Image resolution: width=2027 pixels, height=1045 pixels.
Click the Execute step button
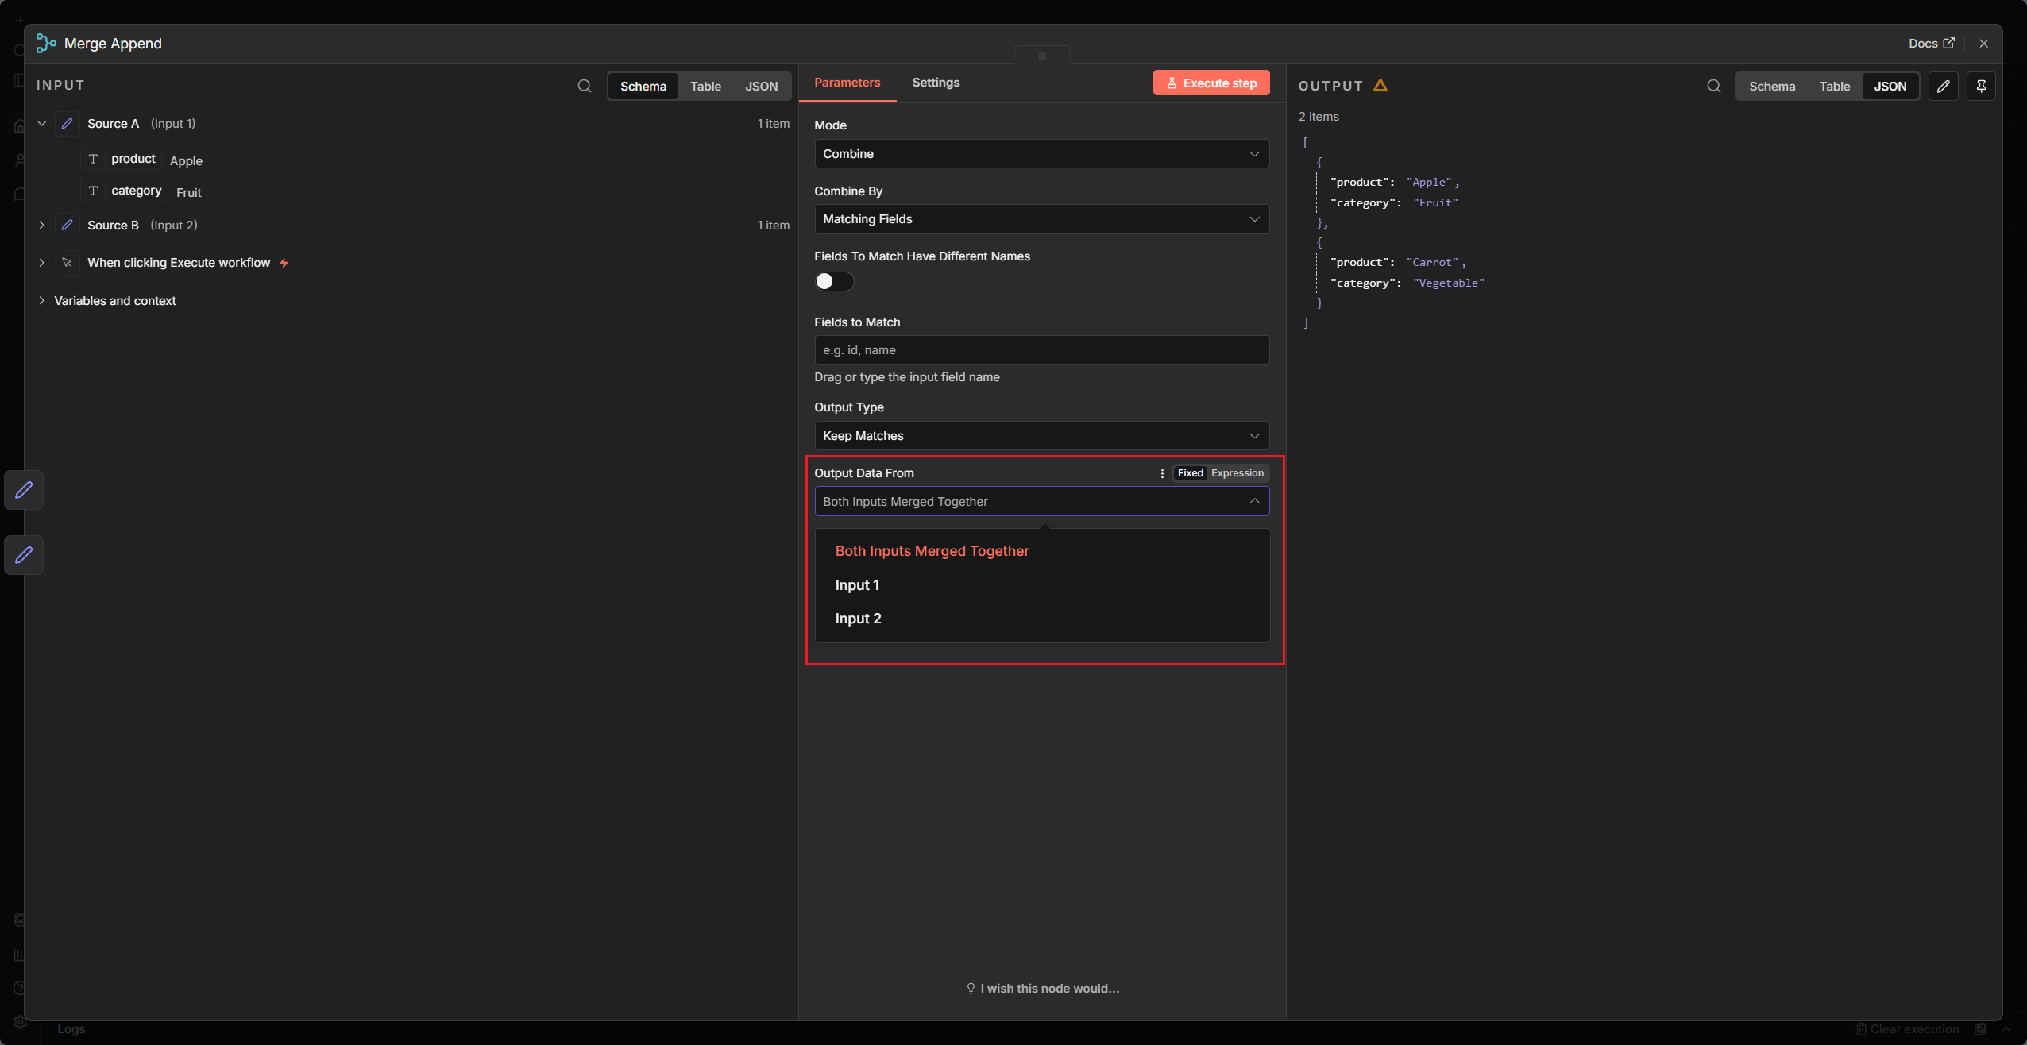[x=1211, y=83]
